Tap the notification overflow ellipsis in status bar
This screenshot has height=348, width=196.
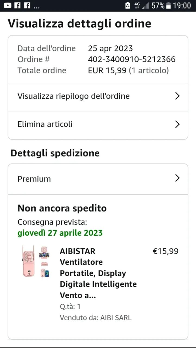(36, 7)
